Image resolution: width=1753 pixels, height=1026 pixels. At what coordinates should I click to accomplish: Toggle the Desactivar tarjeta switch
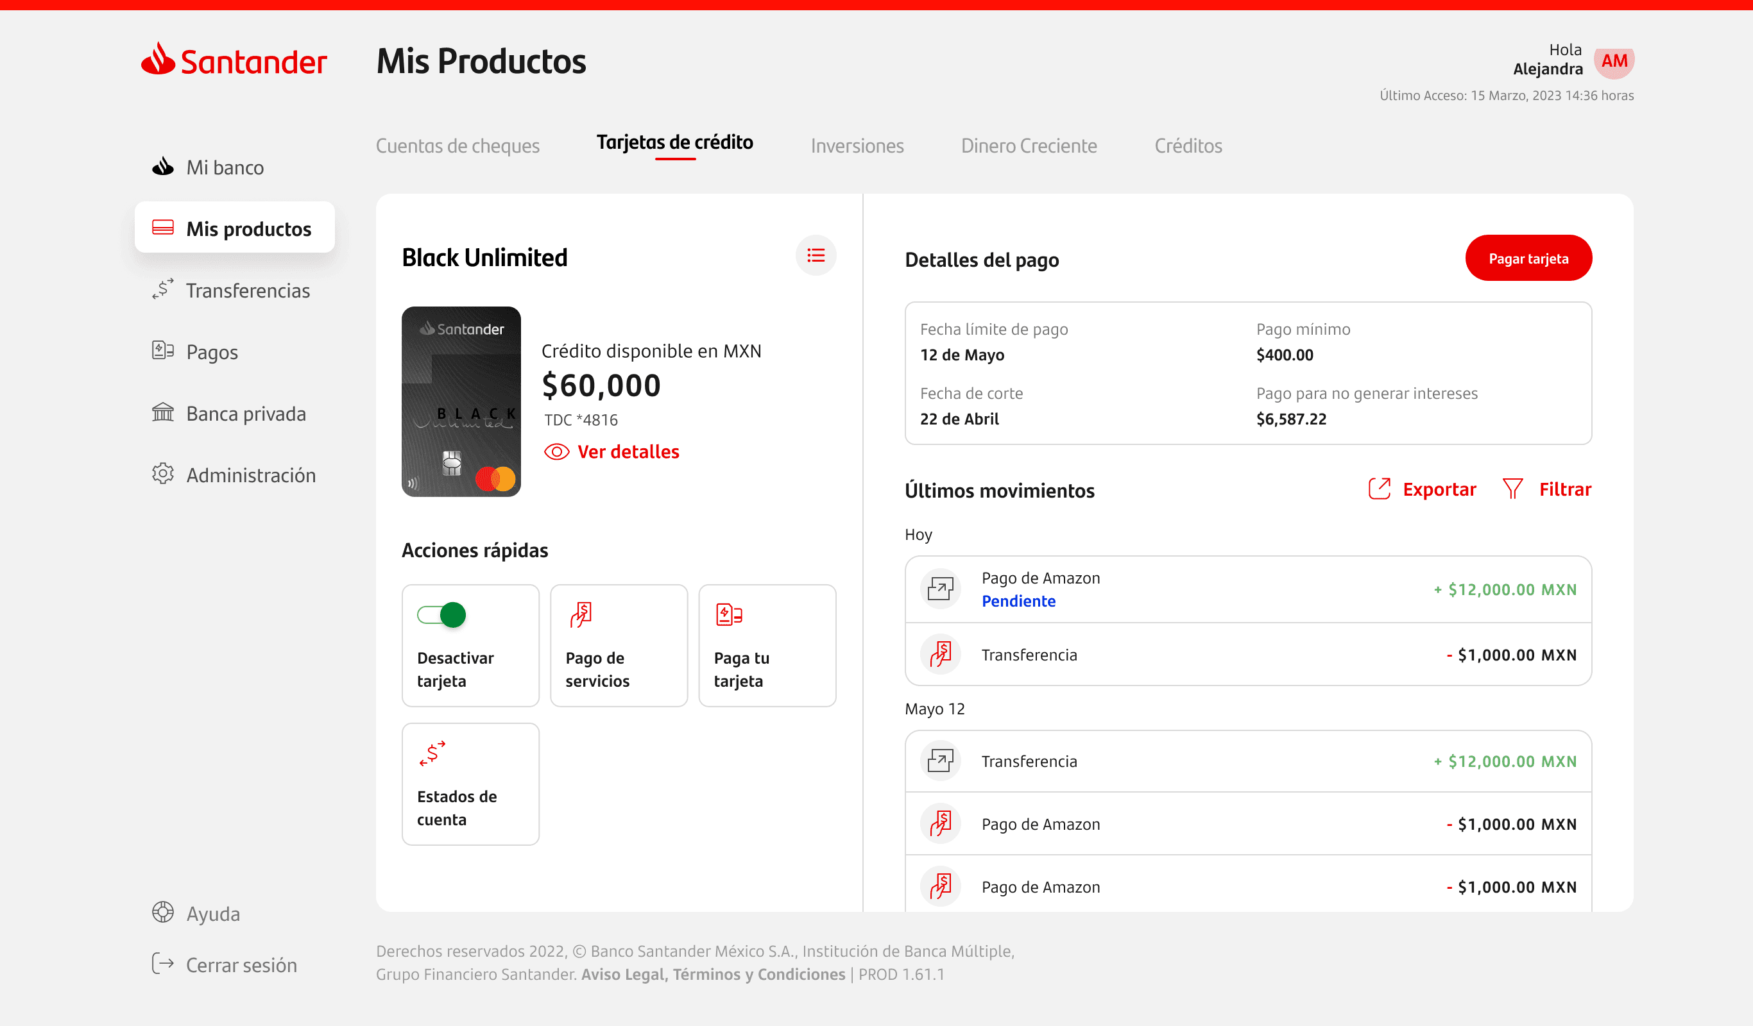pyautogui.click(x=441, y=614)
